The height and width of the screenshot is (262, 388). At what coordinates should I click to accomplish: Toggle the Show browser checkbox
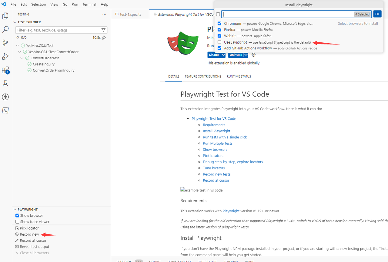(17, 215)
